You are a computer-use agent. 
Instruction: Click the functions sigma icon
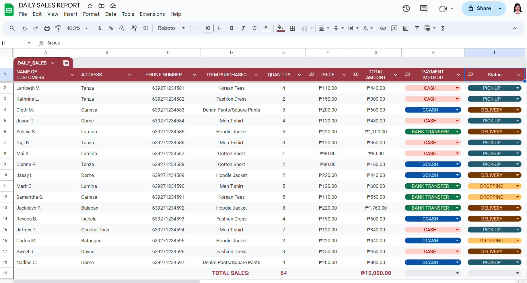click(443, 28)
